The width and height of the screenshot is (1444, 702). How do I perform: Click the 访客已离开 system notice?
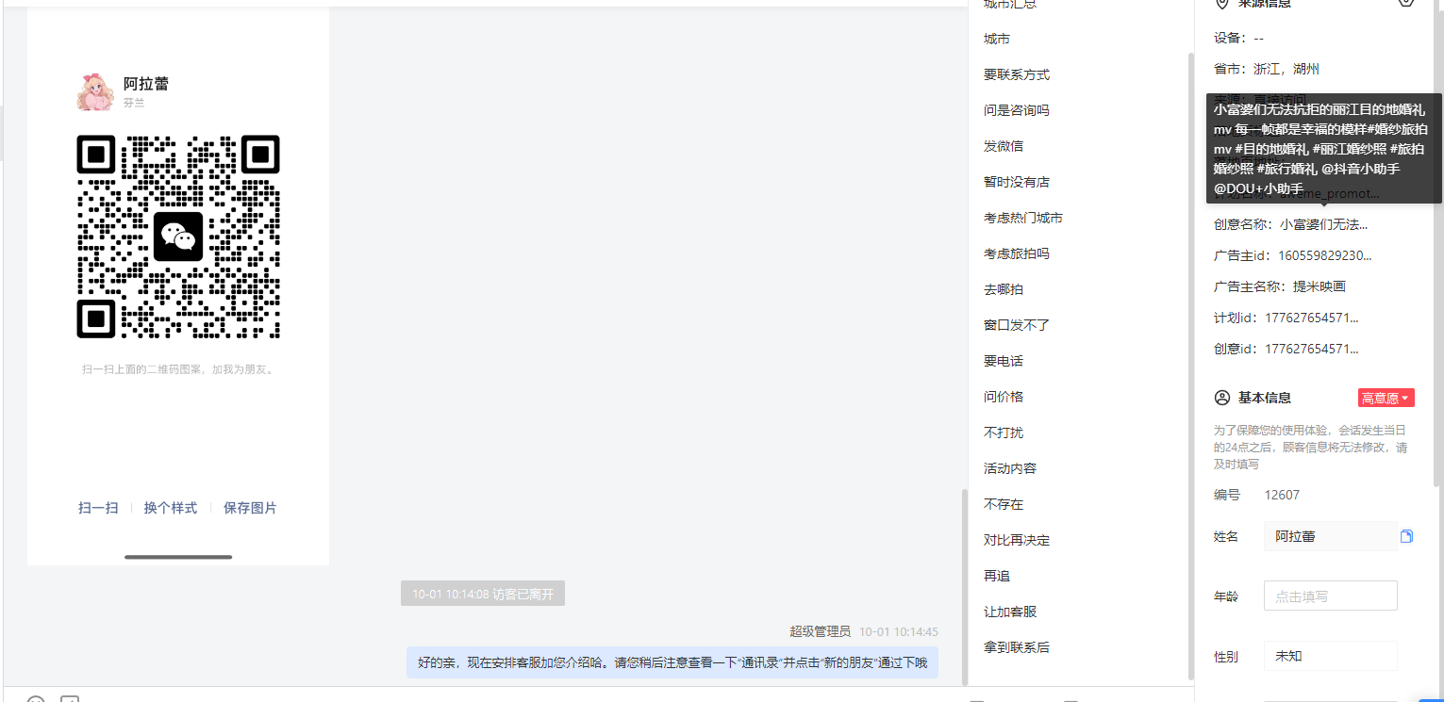(x=483, y=594)
